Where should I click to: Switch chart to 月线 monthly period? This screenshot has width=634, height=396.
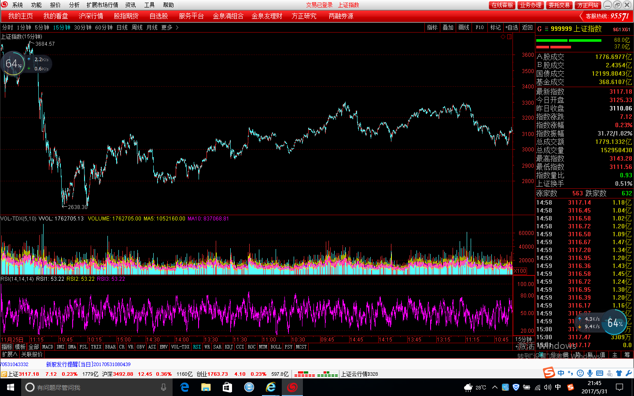tap(152, 27)
